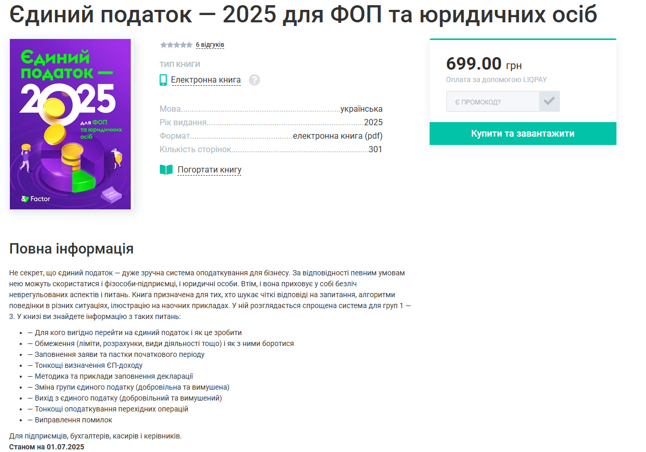Click the first star in rating
The height and width of the screenshot is (452, 646).
pos(163,45)
